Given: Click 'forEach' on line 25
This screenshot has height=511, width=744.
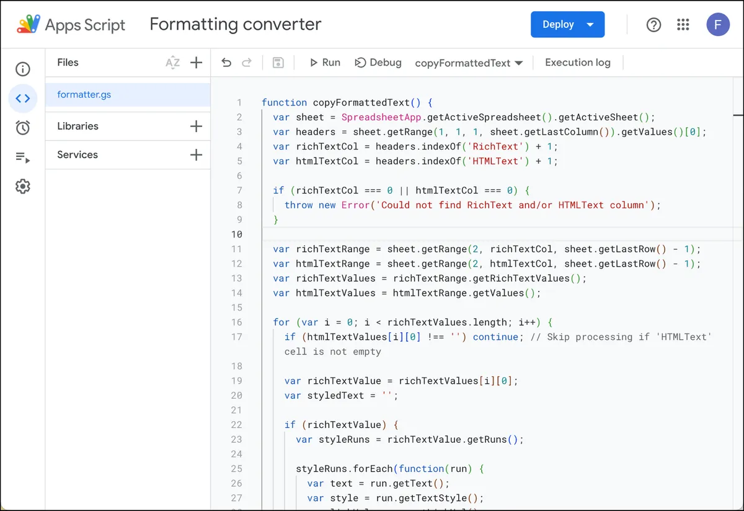Looking at the screenshot, I should click(x=373, y=469).
